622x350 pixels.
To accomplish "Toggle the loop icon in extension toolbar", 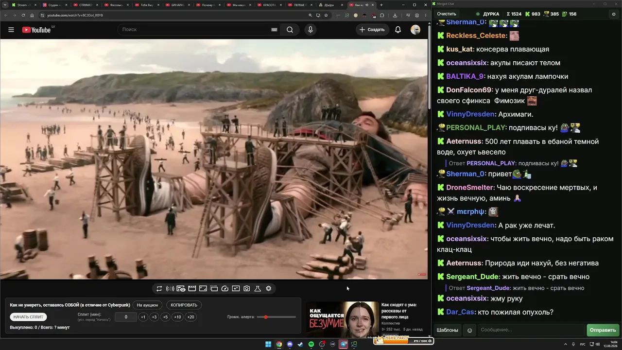I will point(159,289).
